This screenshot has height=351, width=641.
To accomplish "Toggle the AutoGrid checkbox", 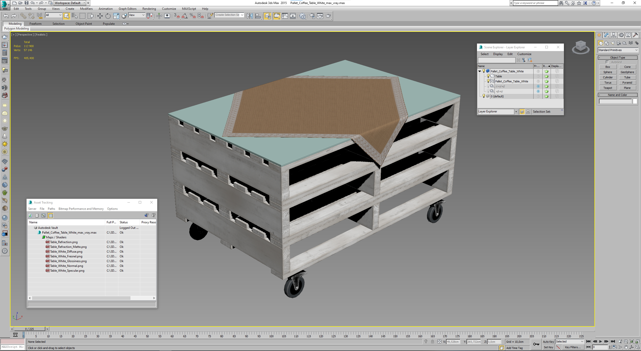I will point(607,62).
